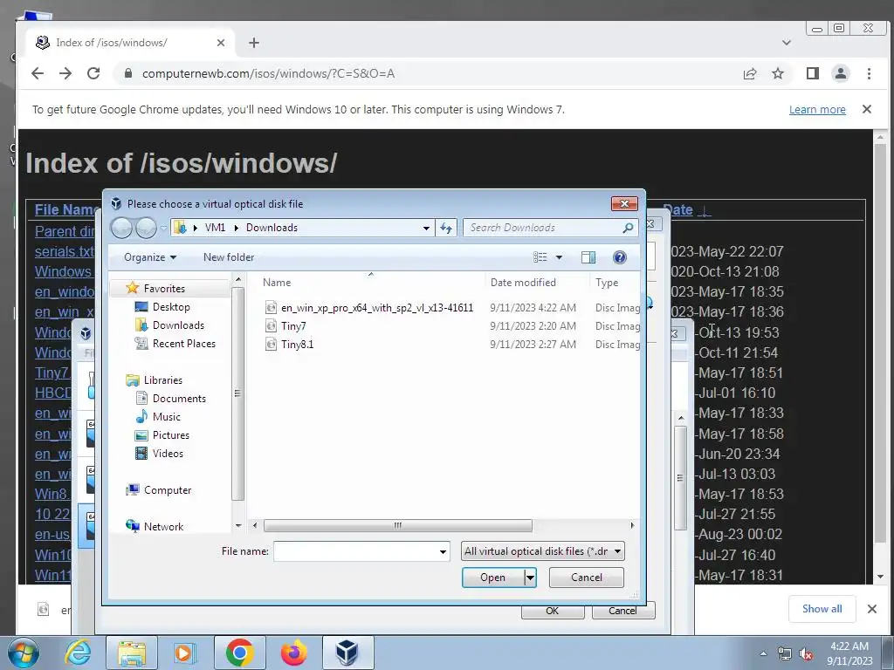Viewport: 894px width, 670px height.
Task: Select the en_win_xp_pro_x64 disc image file
Action: click(x=369, y=308)
